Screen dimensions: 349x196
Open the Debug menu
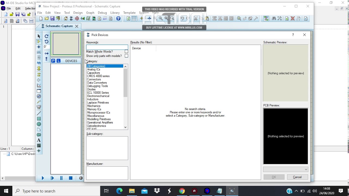coord(102,13)
